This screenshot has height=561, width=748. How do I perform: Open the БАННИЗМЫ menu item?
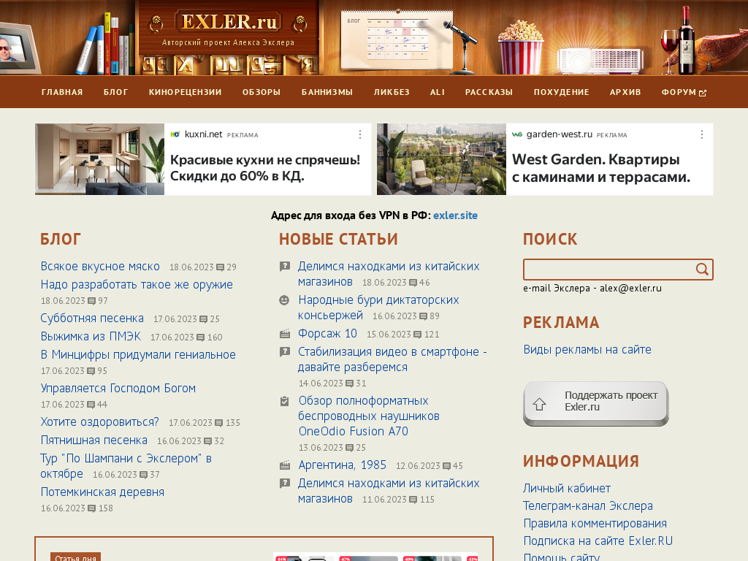coord(327,92)
